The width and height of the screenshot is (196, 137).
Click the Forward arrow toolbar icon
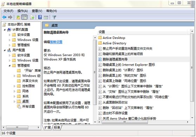click(x=10, y=17)
